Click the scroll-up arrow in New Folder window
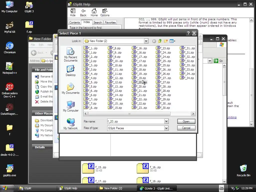The height and width of the screenshot is (192, 256). [224, 66]
